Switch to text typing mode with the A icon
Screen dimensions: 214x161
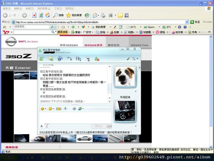pos(41,126)
